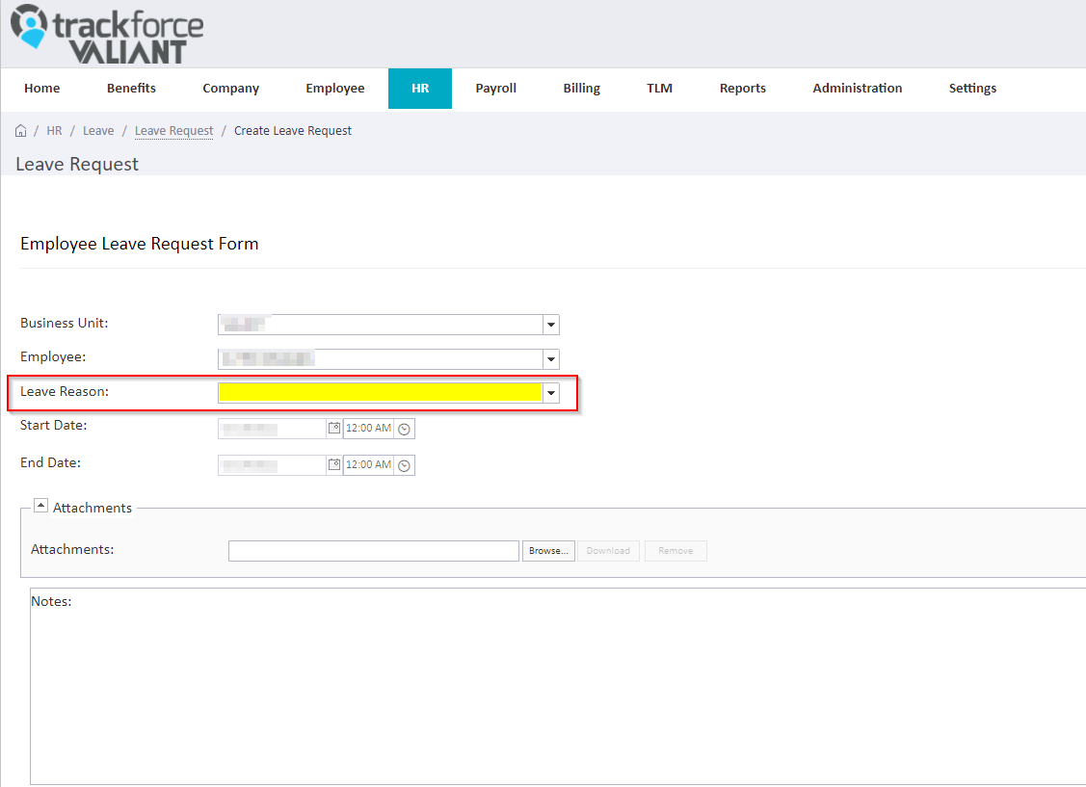1086x787 pixels.
Task: Open the Company menu
Action: [230, 89]
